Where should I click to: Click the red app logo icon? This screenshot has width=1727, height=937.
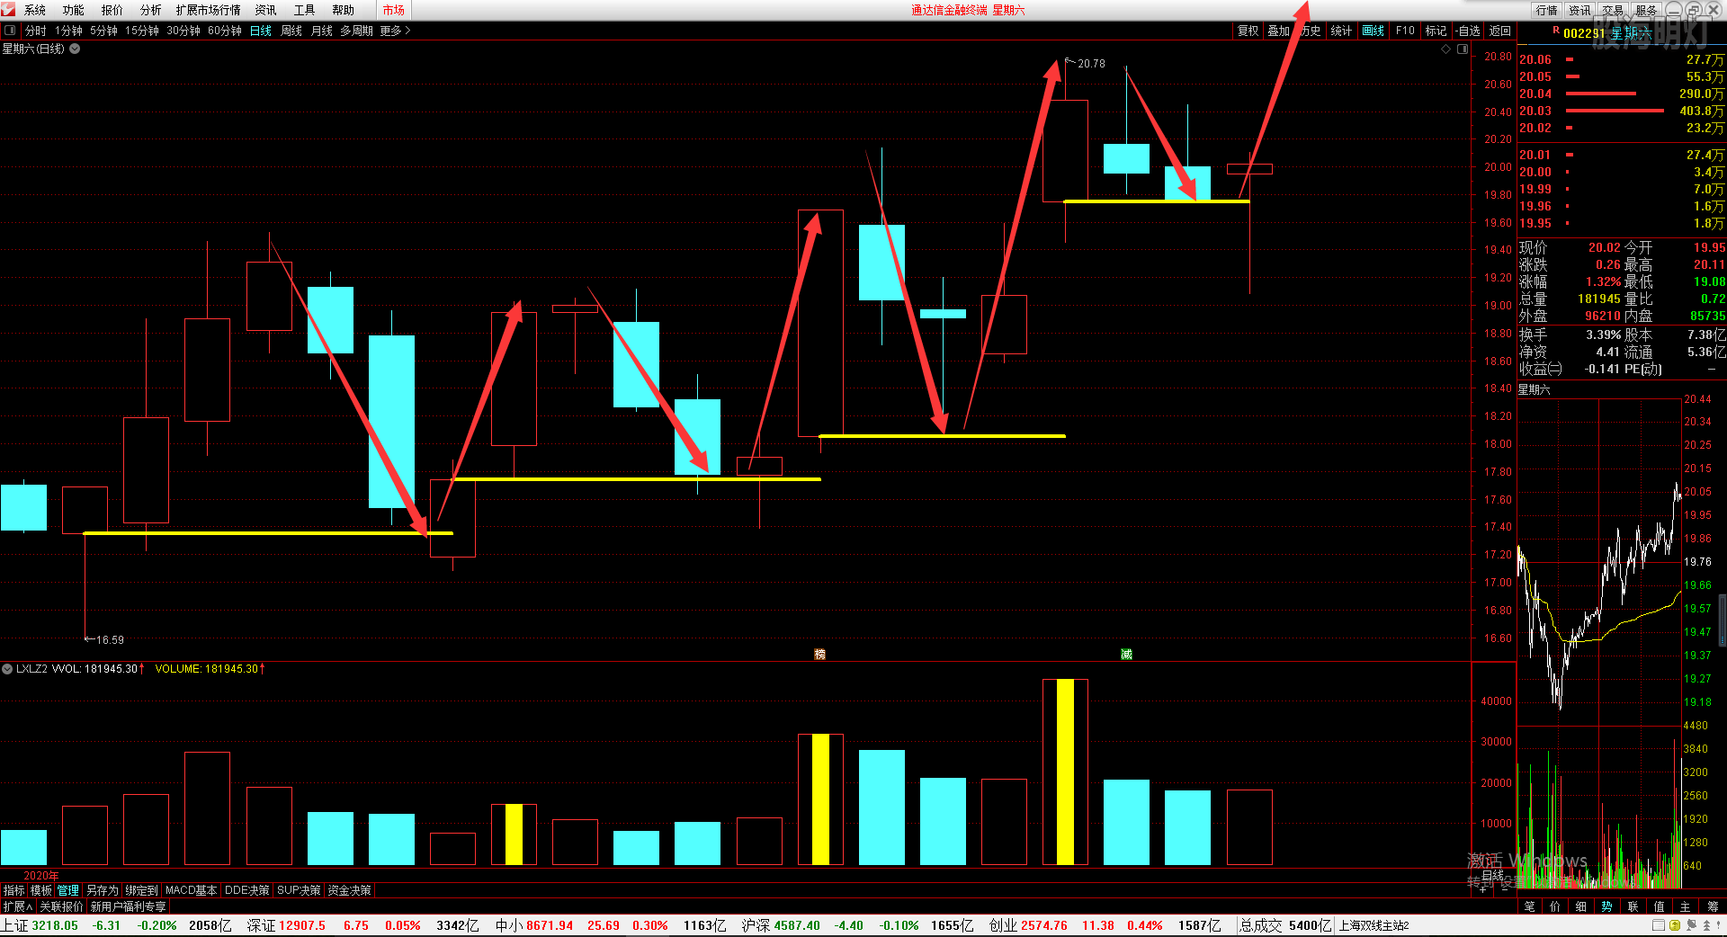point(9,9)
